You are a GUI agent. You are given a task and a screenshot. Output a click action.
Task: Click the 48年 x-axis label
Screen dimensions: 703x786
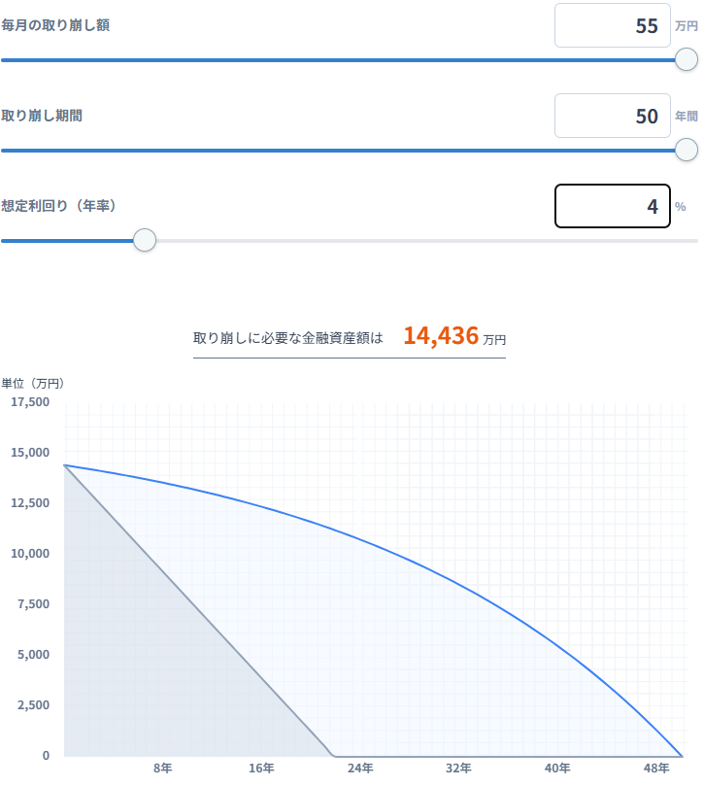click(x=656, y=769)
